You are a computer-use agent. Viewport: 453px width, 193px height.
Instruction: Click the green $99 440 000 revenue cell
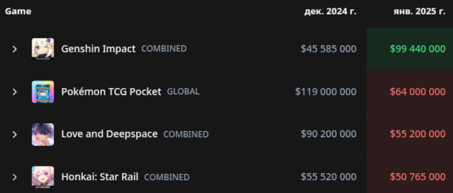coord(410,49)
